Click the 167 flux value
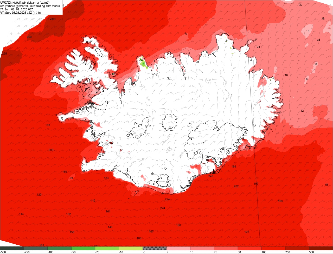 (151, 232)
